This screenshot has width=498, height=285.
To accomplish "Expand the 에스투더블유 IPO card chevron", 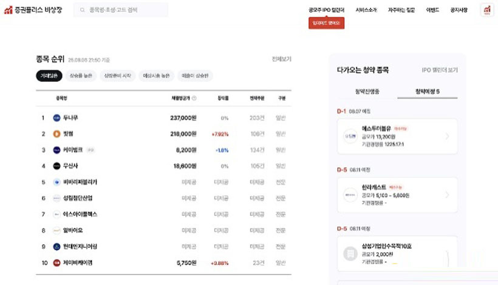I will (448, 136).
